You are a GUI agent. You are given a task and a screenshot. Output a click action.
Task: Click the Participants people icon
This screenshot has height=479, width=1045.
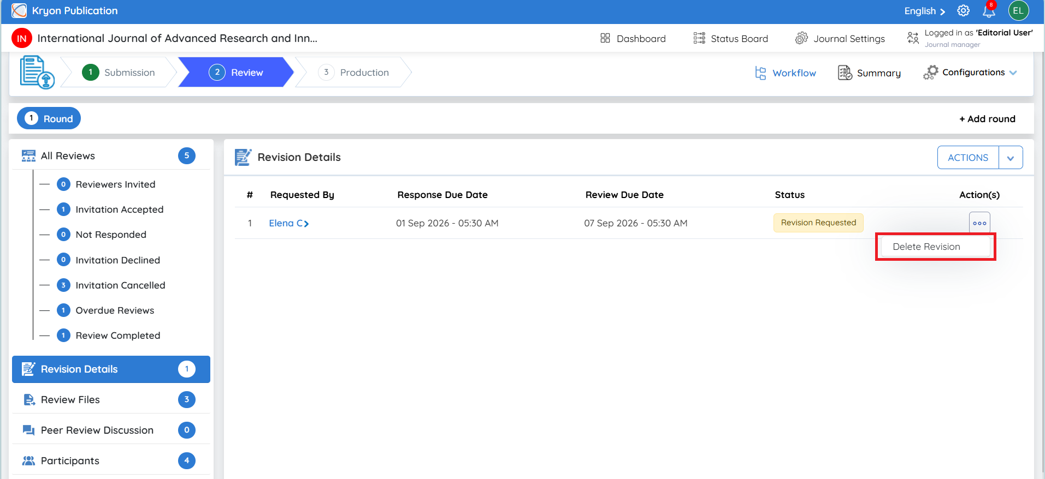pyautogui.click(x=28, y=461)
